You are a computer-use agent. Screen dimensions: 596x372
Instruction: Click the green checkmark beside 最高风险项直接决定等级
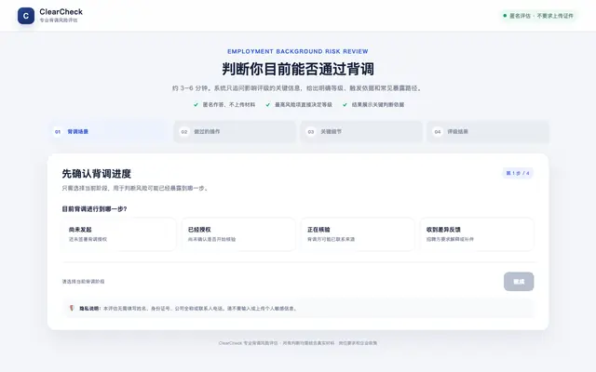coord(268,104)
